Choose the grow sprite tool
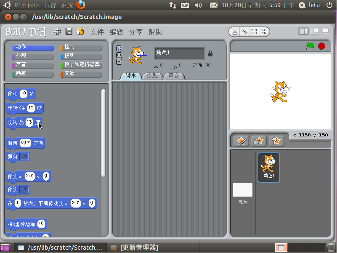 pos(254,32)
